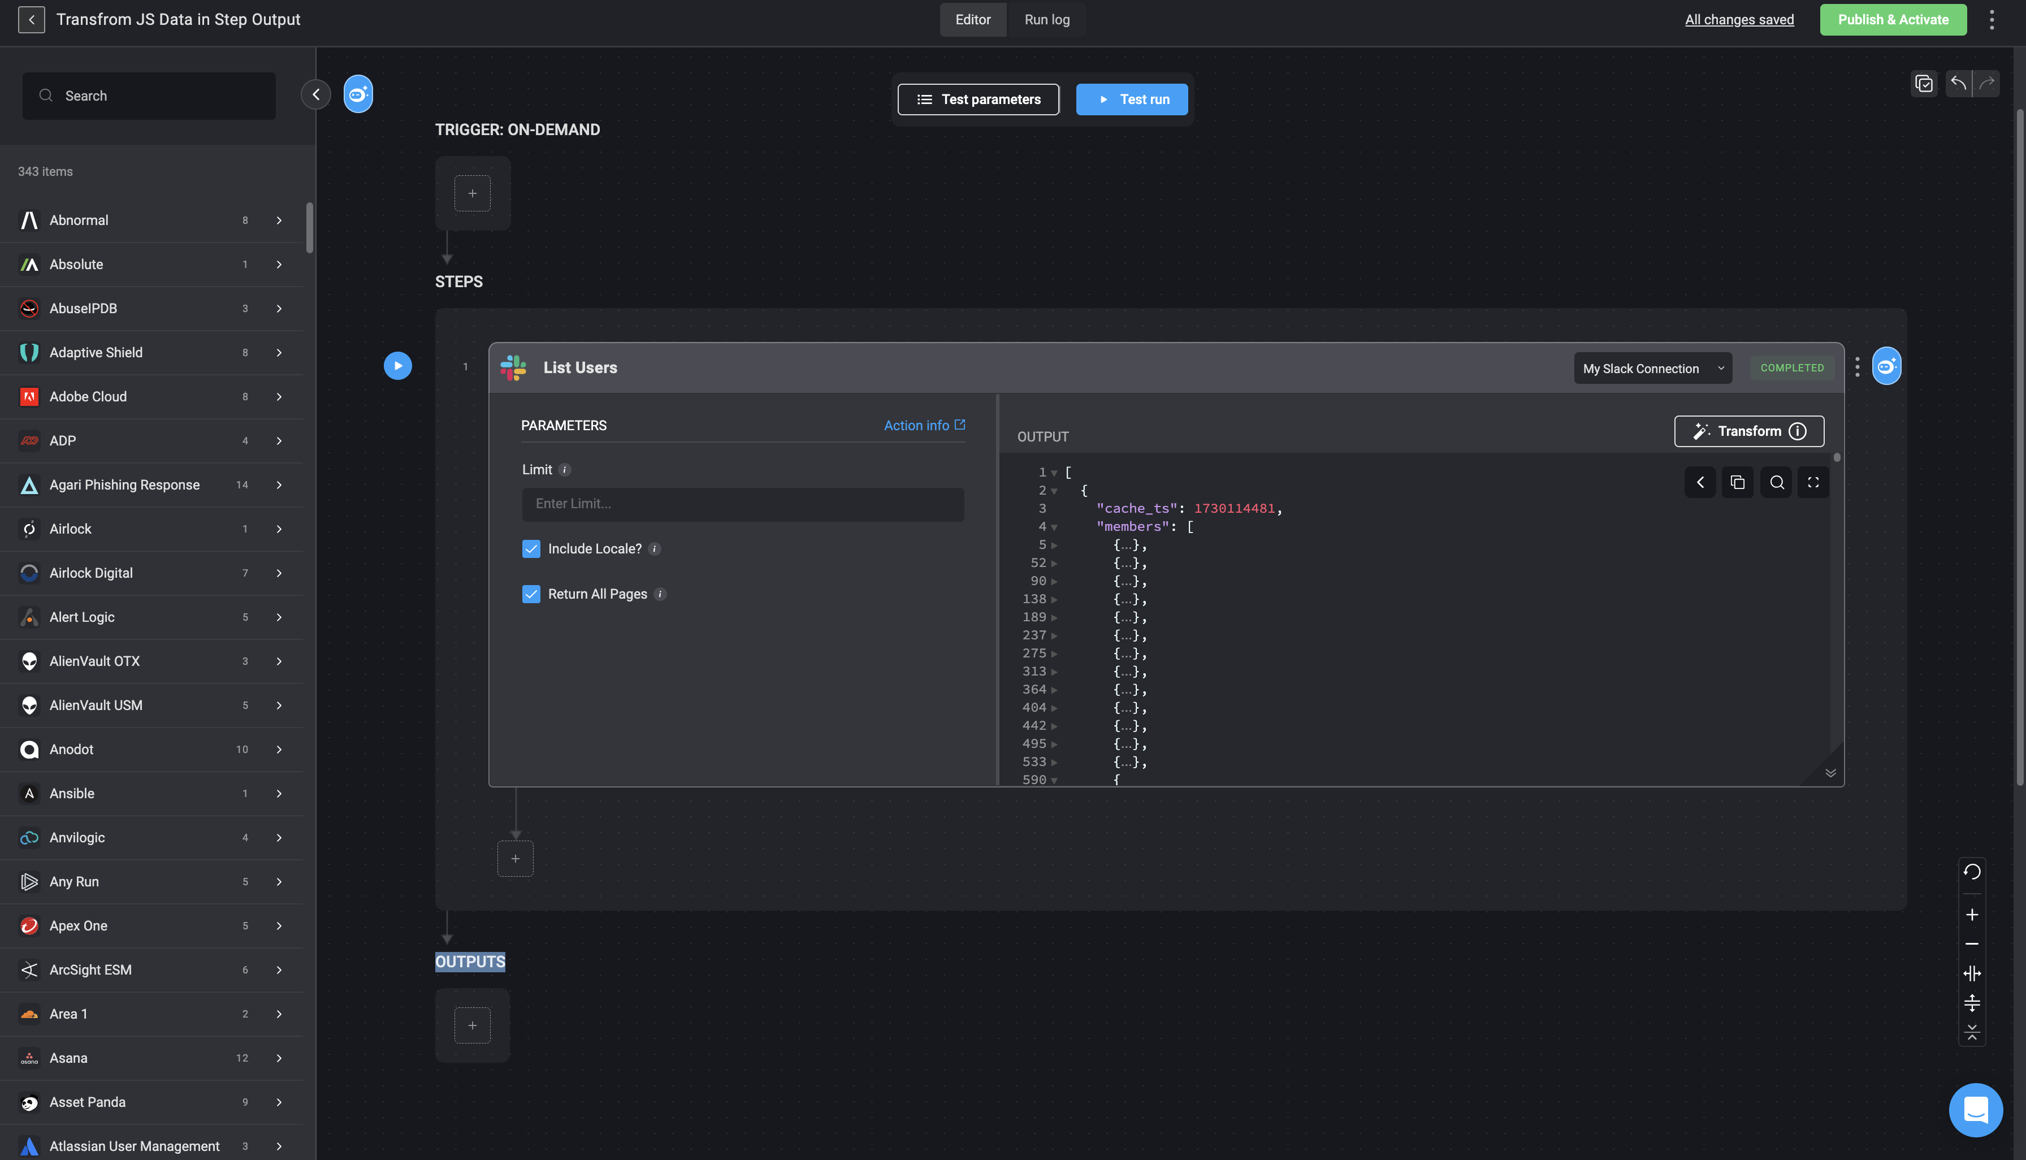Select the Adobe Cloud list item
This screenshot has height=1160, width=2026.
tap(151, 397)
